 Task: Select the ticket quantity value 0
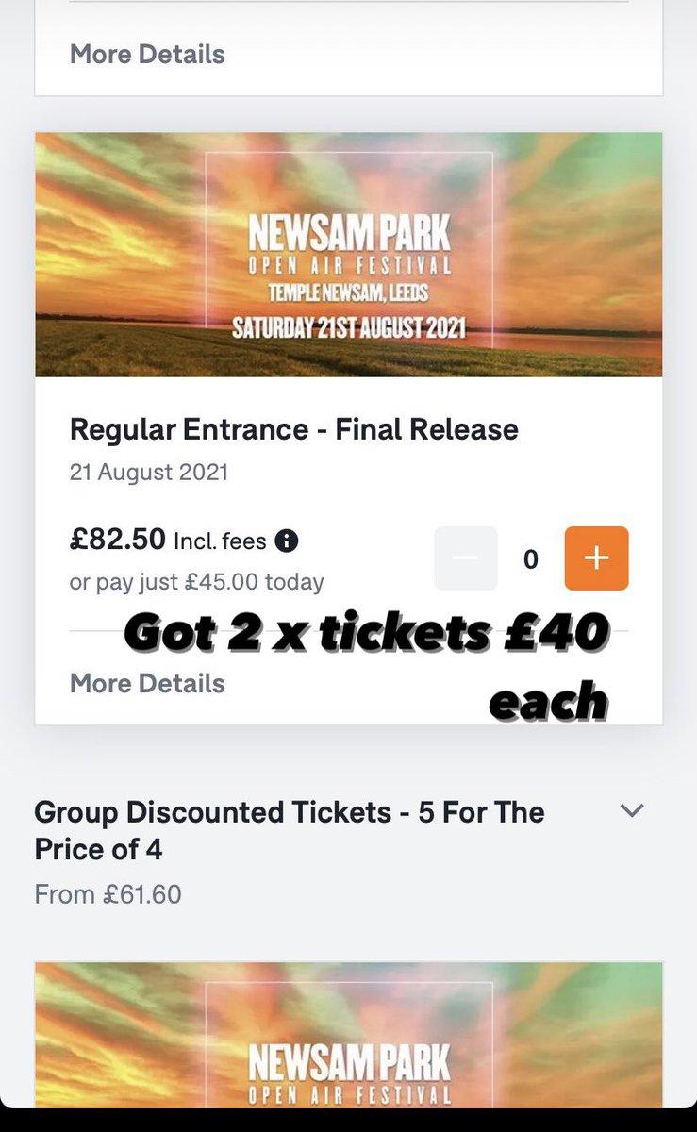coord(531,559)
